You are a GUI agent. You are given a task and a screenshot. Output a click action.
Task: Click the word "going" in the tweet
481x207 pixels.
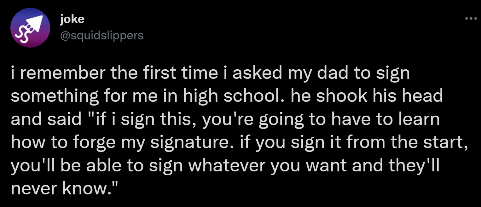[281, 120]
